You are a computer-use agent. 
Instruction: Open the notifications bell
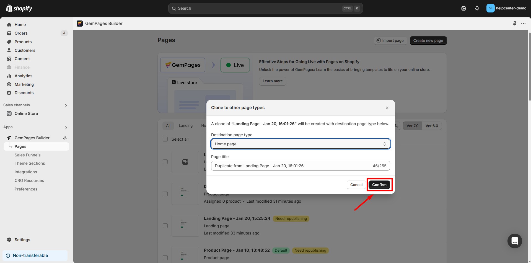pyautogui.click(x=477, y=8)
